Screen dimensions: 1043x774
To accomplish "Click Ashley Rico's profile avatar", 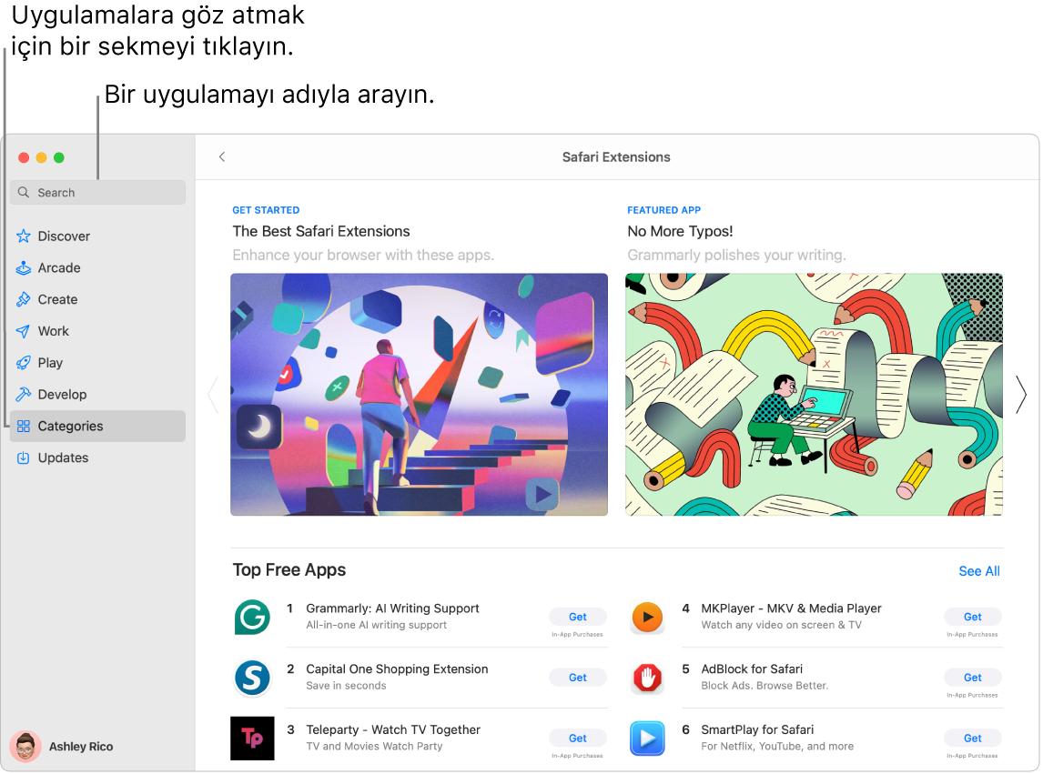I will pyautogui.click(x=25, y=747).
